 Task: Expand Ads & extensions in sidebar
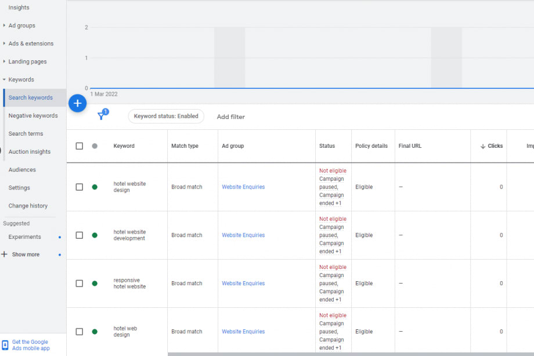[x=5, y=43]
